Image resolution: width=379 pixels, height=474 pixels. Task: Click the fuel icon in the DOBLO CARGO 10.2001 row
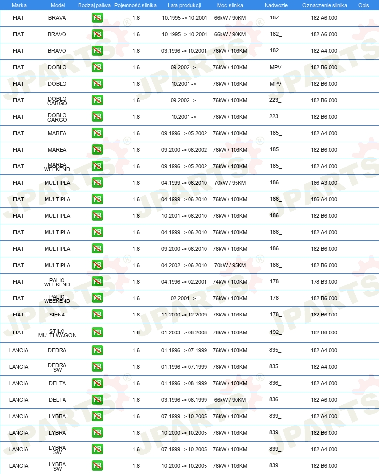[x=97, y=117]
